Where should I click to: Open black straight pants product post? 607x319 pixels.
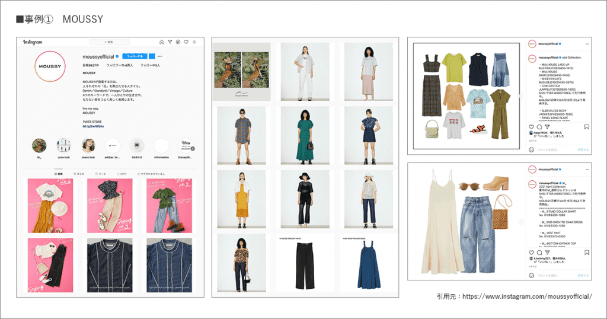coord(305,263)
